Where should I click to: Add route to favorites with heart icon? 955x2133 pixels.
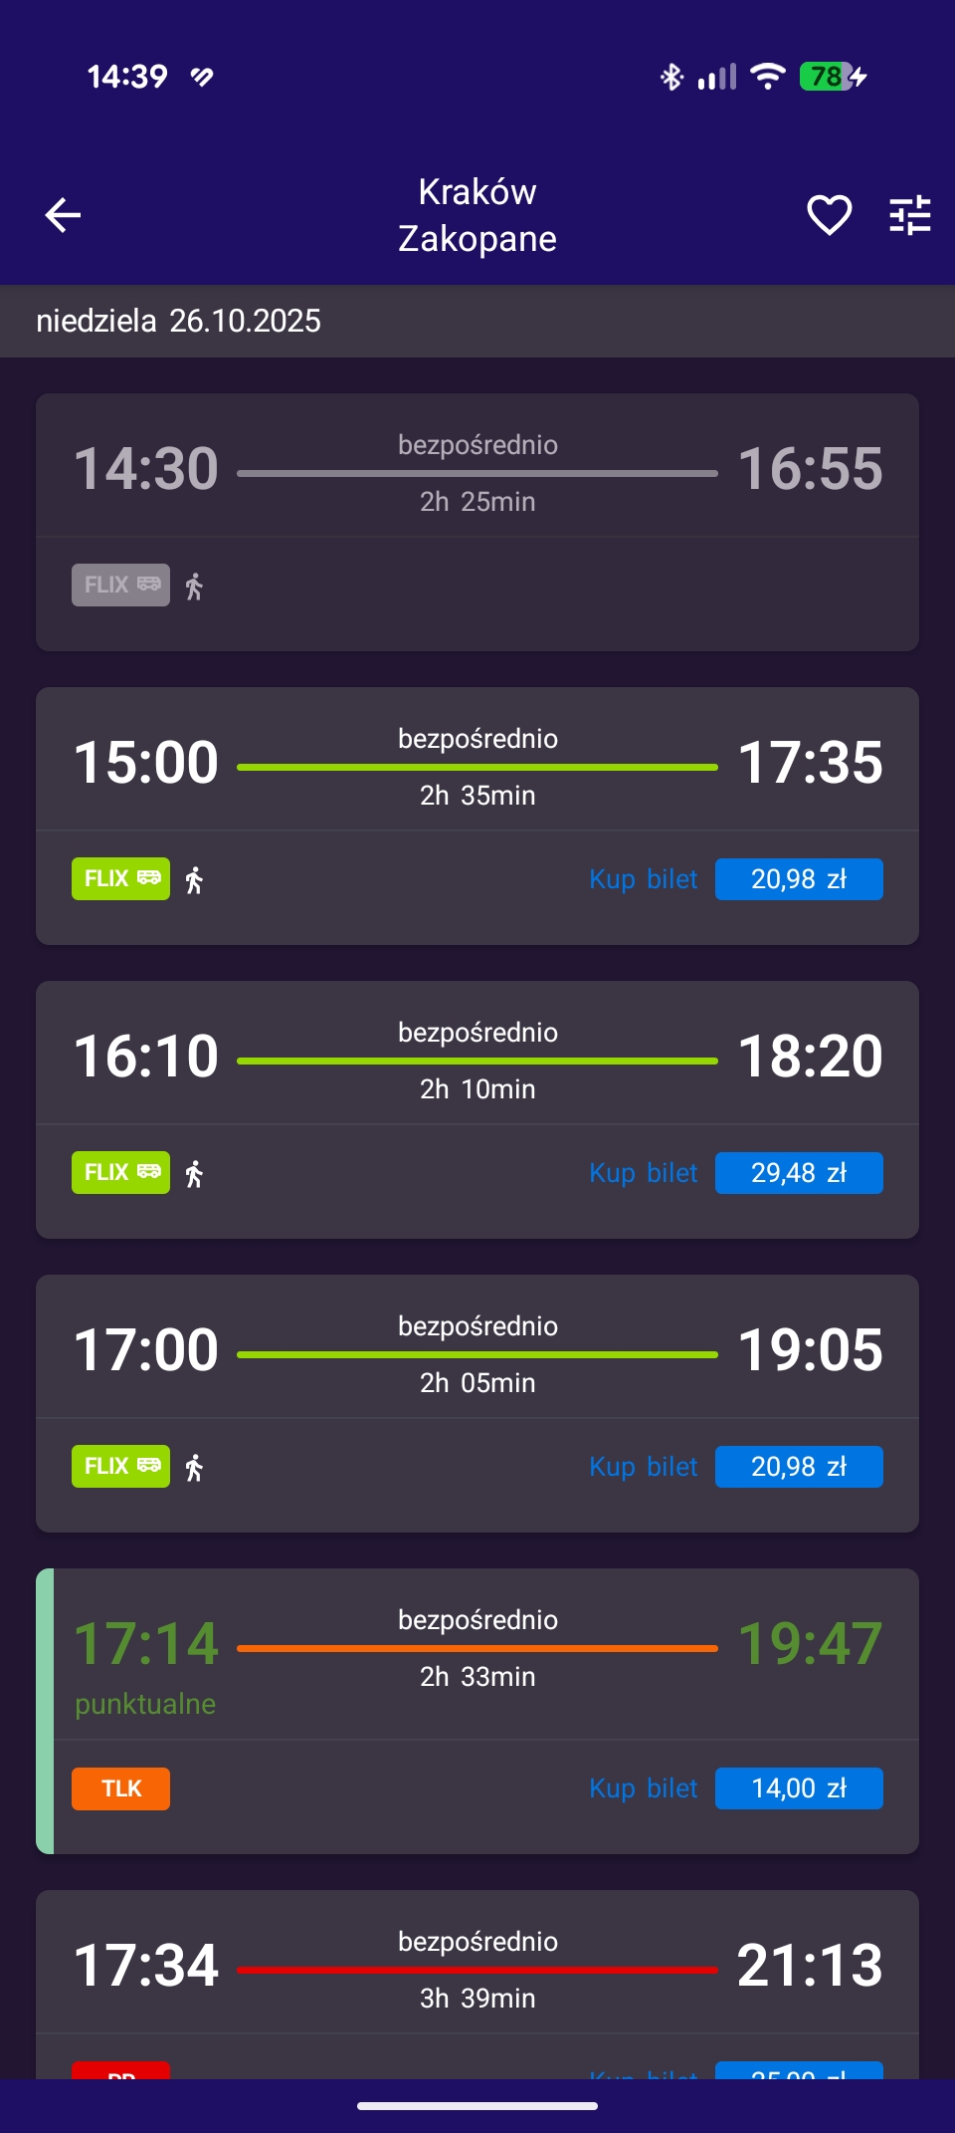pyautogui.click(x=829, y=215)
